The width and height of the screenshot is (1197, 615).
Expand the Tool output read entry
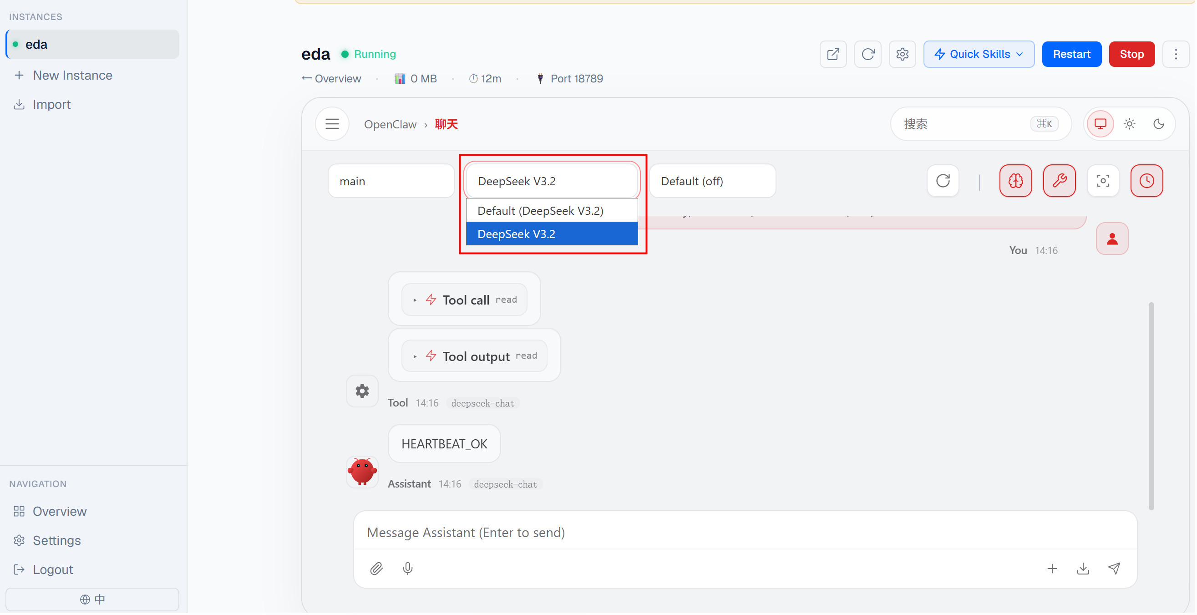coord(474,356)
